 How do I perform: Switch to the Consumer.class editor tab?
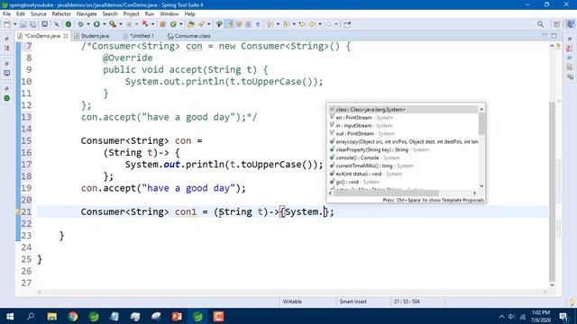pos(188,36)
